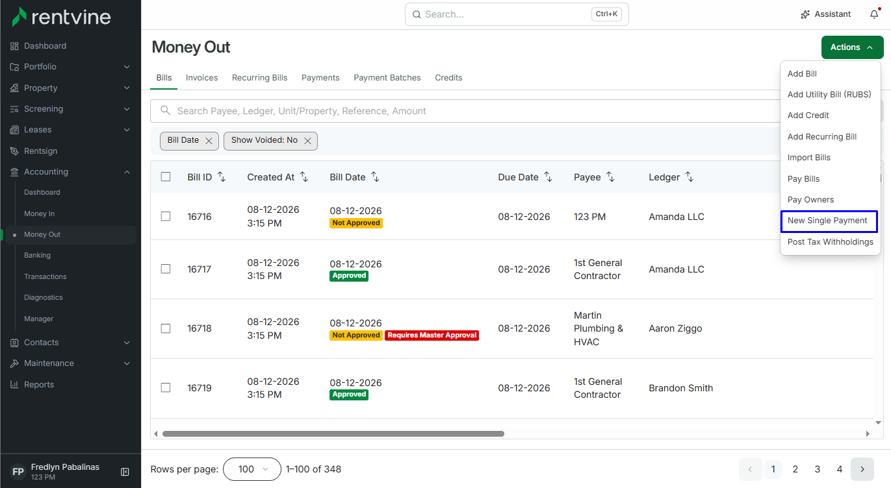Sort by Due Date arrows icon
891x488 pixels.
(x=548, y=177)
